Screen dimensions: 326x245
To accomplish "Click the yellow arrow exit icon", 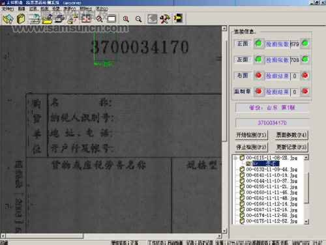I will click(178, 19).
